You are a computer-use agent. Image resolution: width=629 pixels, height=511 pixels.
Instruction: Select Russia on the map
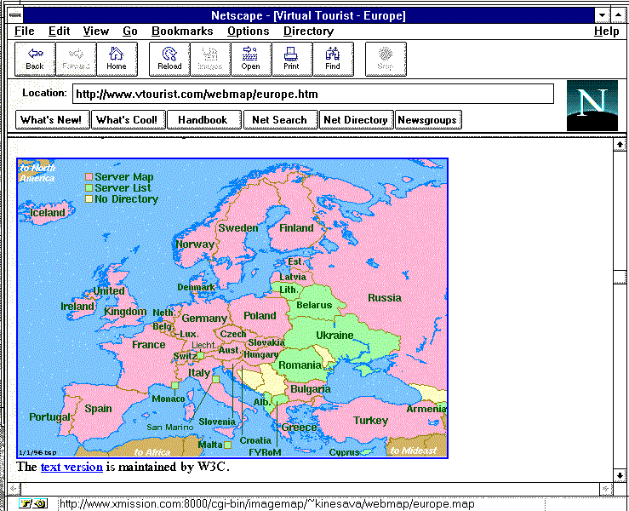coord(385,297)
